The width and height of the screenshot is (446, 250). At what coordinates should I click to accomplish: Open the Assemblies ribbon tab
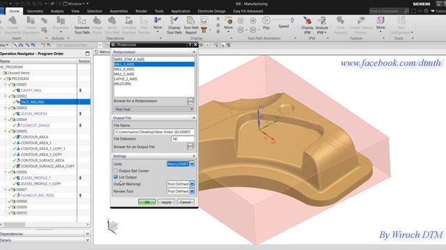[x=118, y=11]
